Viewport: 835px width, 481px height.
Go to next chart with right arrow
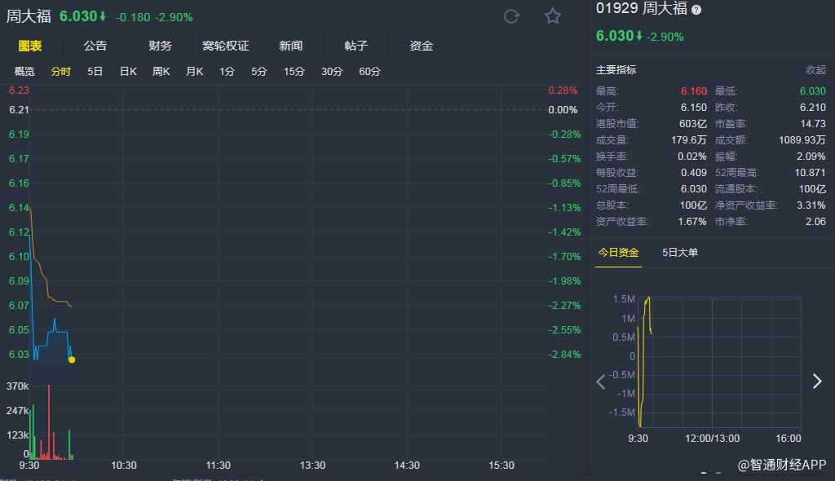pos(816,381)
